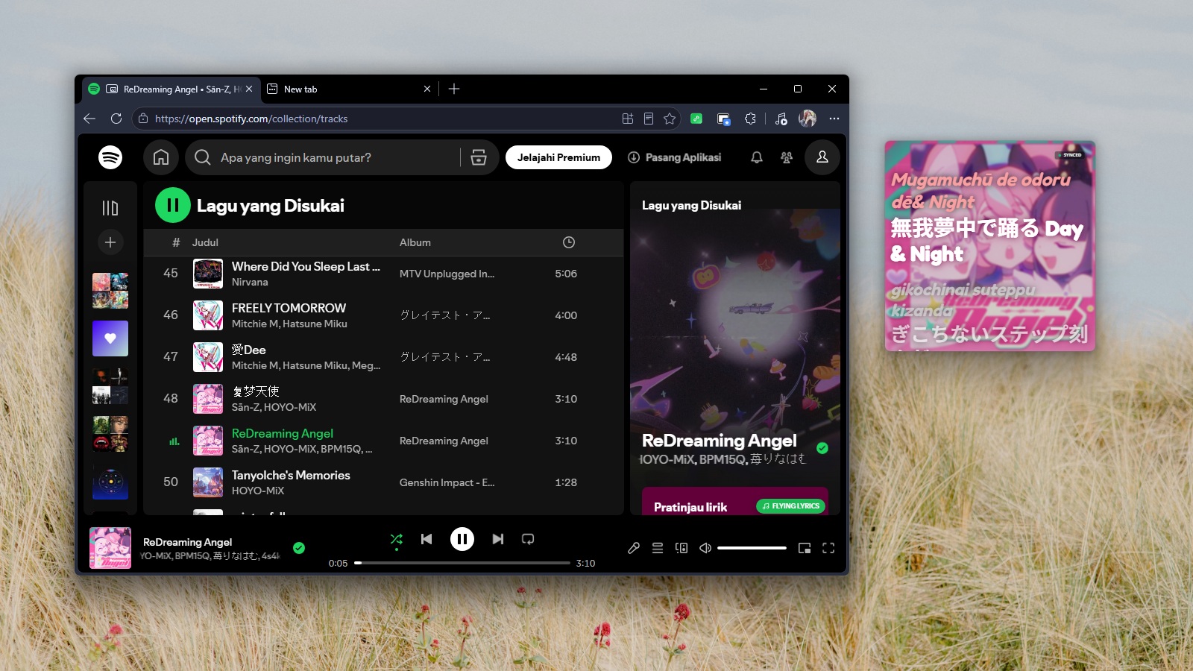Click Pasang Aplikasi link
This screenshot has width=1193, height=671.
[674, 157]
